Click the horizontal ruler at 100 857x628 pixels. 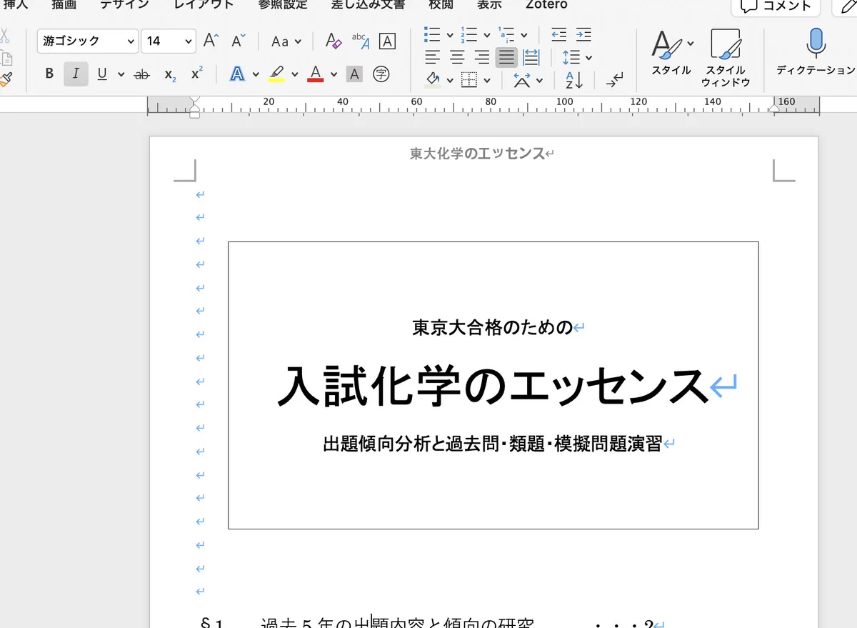[565, 102]
